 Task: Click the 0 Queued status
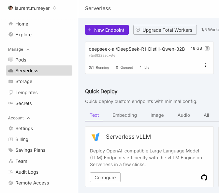124,67
